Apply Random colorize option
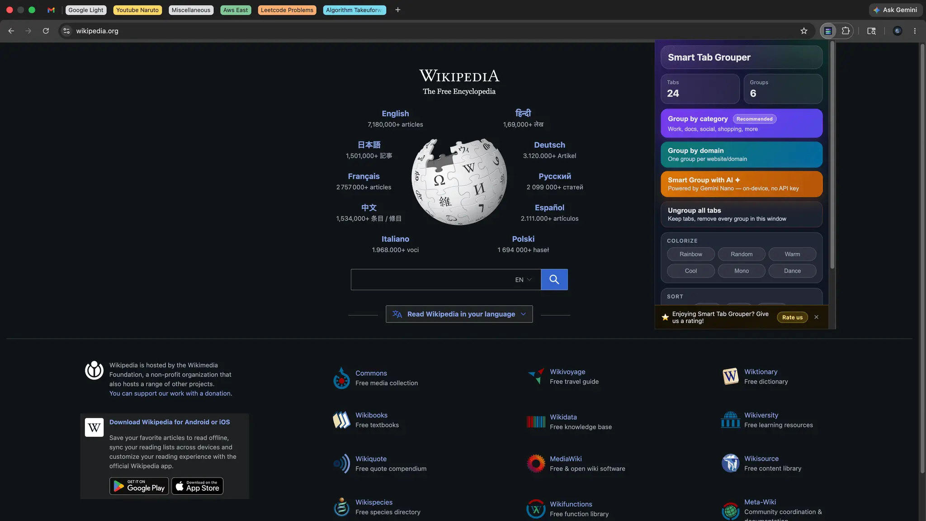 [742, 254]
